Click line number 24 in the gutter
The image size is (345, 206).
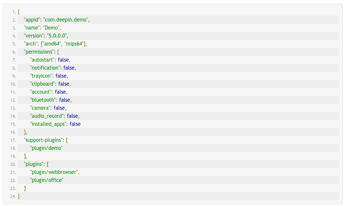coord(13,197)
